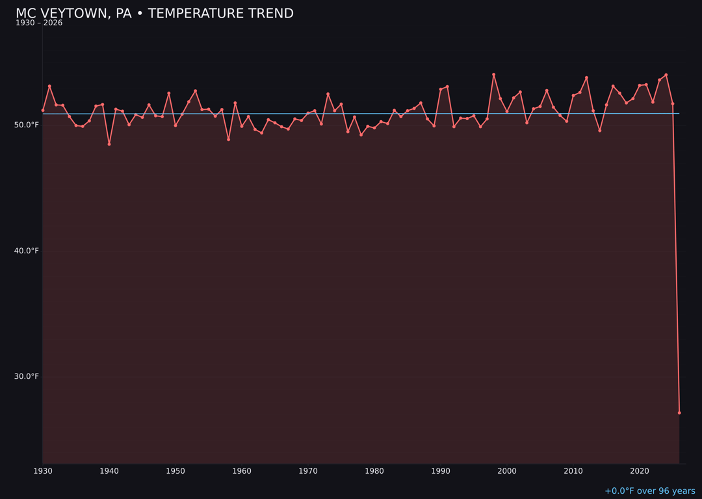Select the 1970 x-axis label
The image size is (702, 499).
[307, 470]
